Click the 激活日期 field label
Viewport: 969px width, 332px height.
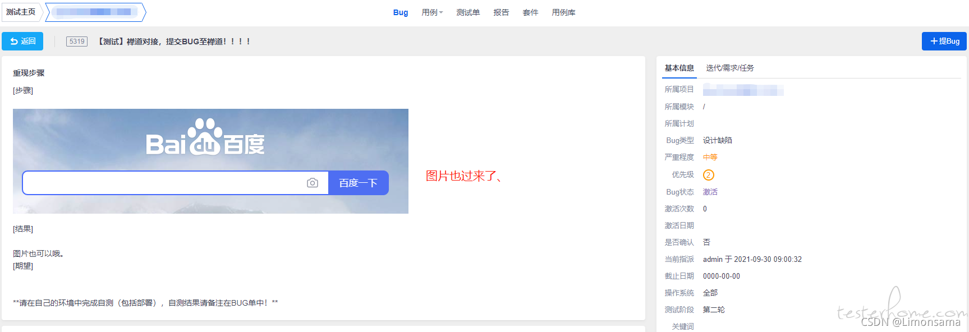pyautogui.click(x=679, y=225)
